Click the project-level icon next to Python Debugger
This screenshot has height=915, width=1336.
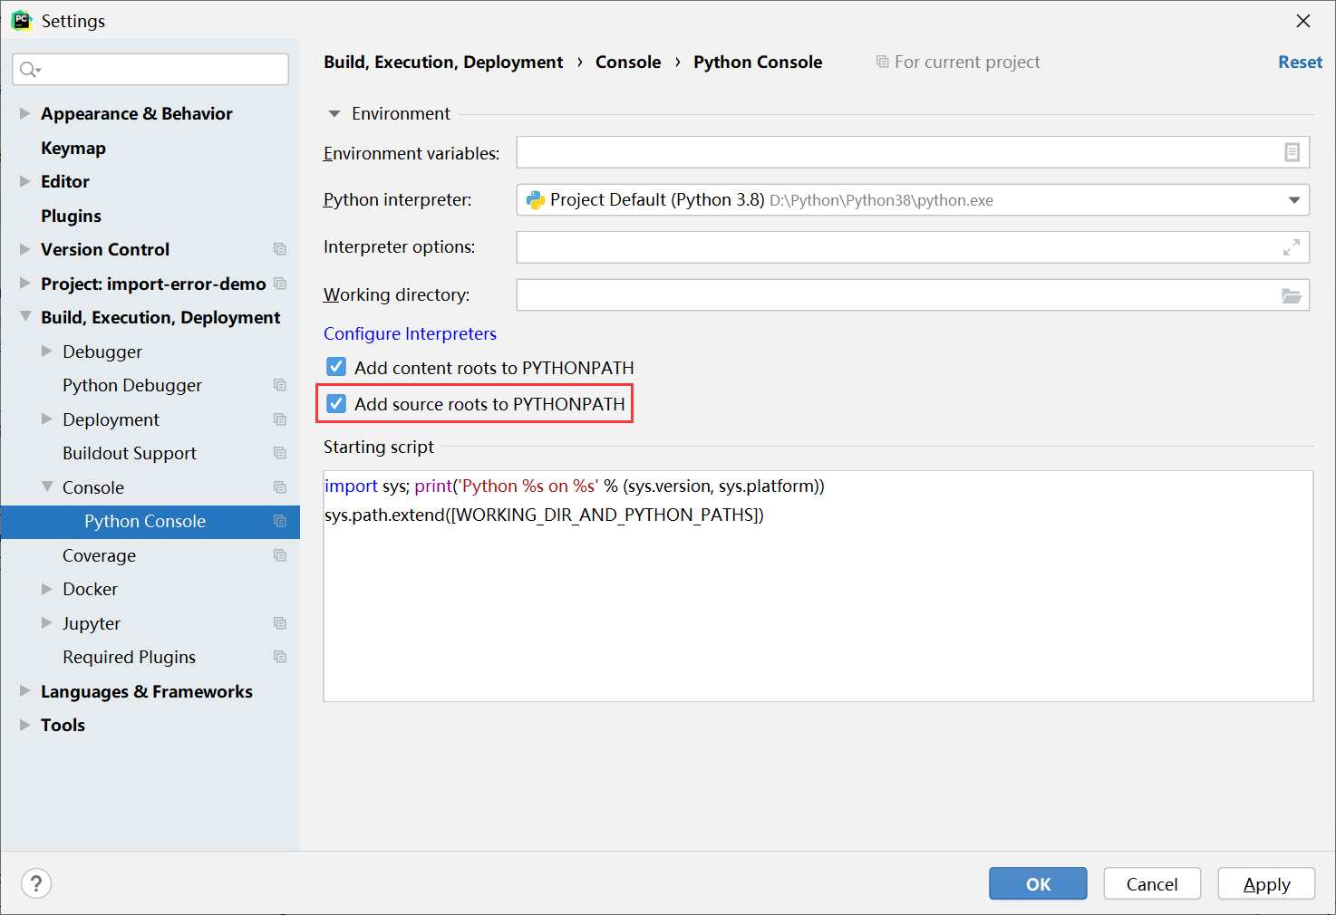point(280,385)
